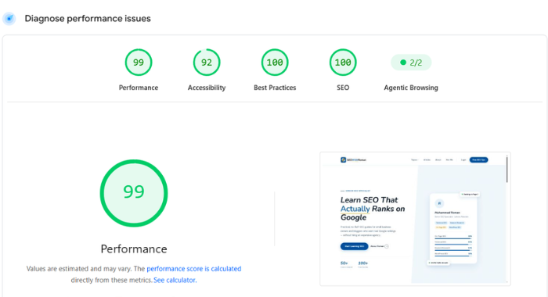Click the Best Practices label
Image resolution: width=548 pixels, height=297 pixels.
(x=275, y=88)
